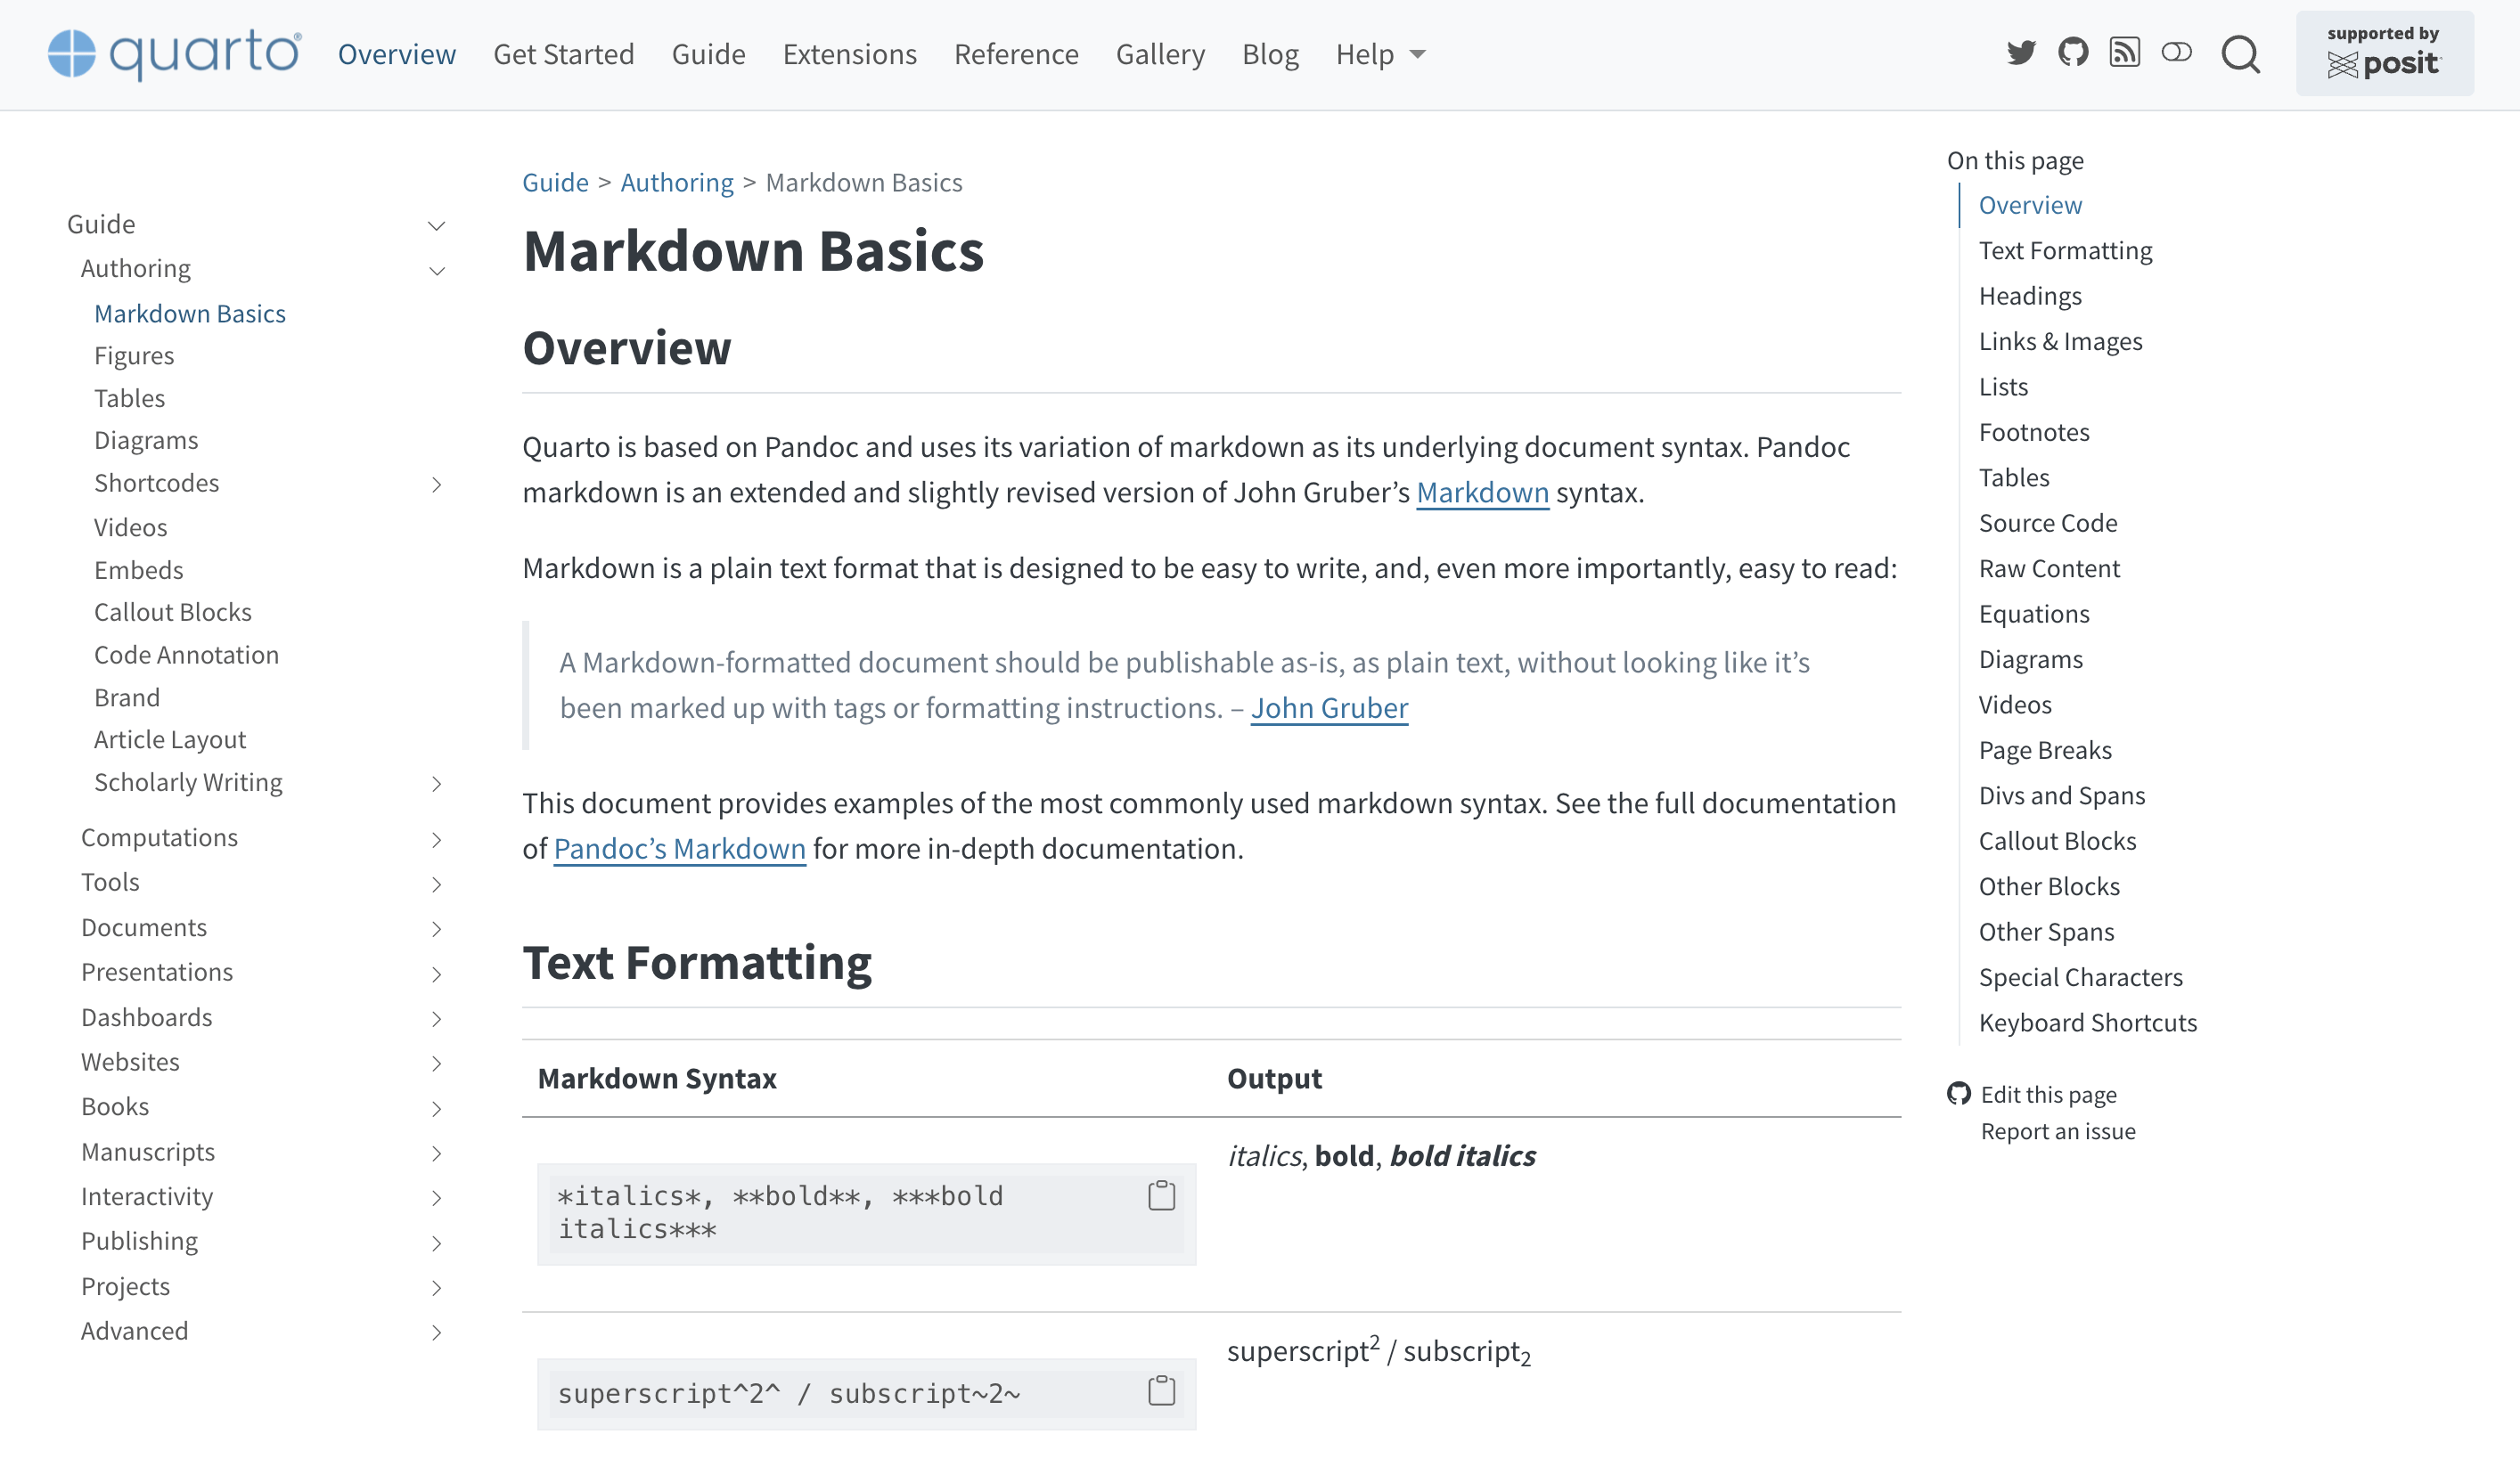2520x1459 pixels.
Task: Copy the italics and bold code snippet
Action: 1161,1195
